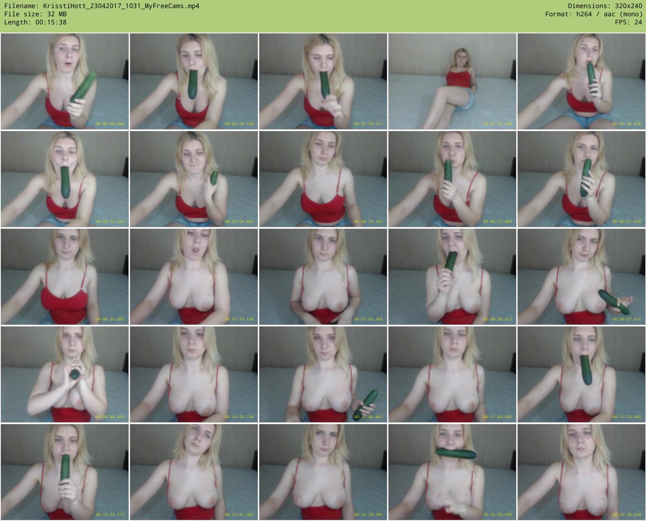Open the thumbnail stamped 00:08:28.413

[452, 277]
